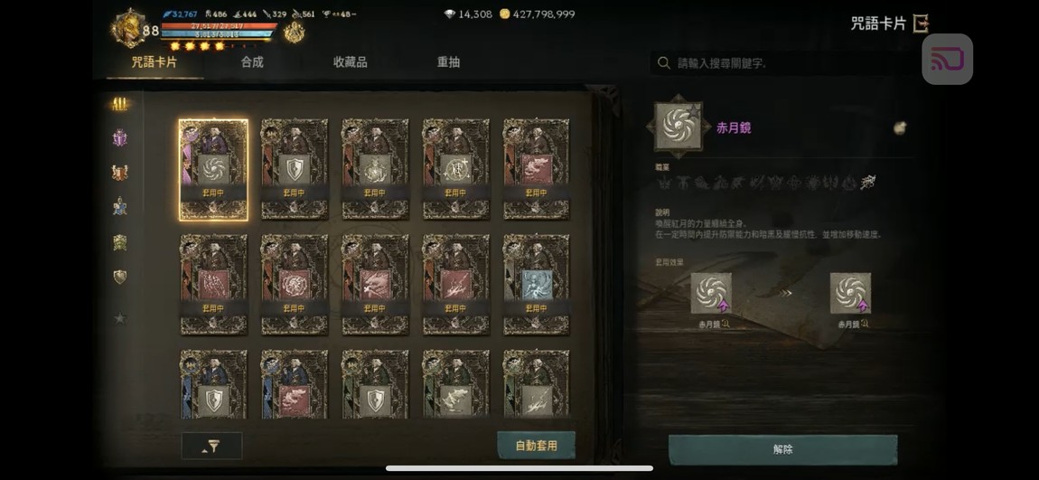
Task: Select the ALL filter in left sidebar
Action: coord(120,103)
